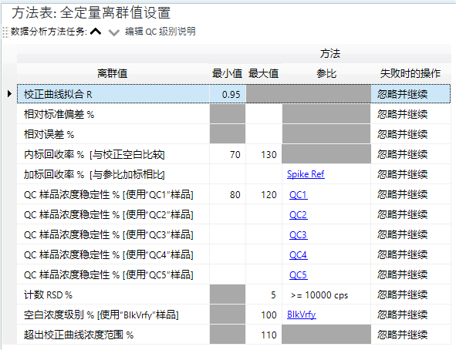This screenshot has width=456, height=350.
Task: Select 空白浓度级别 % BlkVrfy row label
Action: [101, 315]
